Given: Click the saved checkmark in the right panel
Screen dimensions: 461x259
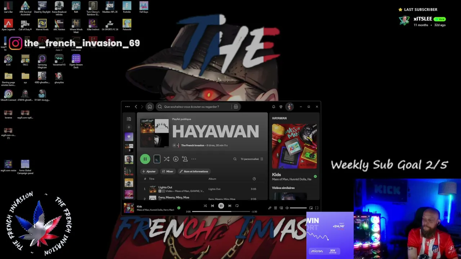Looking at the screenshot, I should coord(315,177).
